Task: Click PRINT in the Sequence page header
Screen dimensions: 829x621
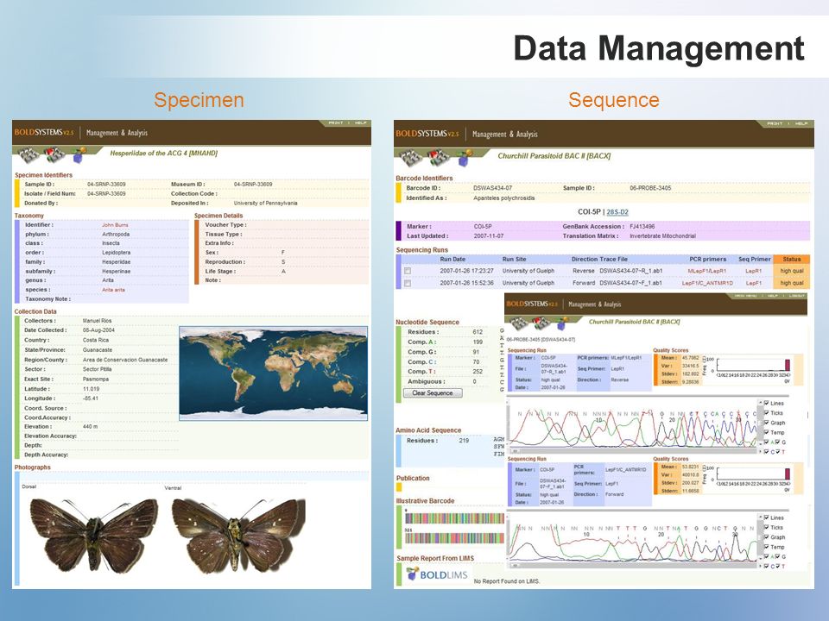Action: 775,123
